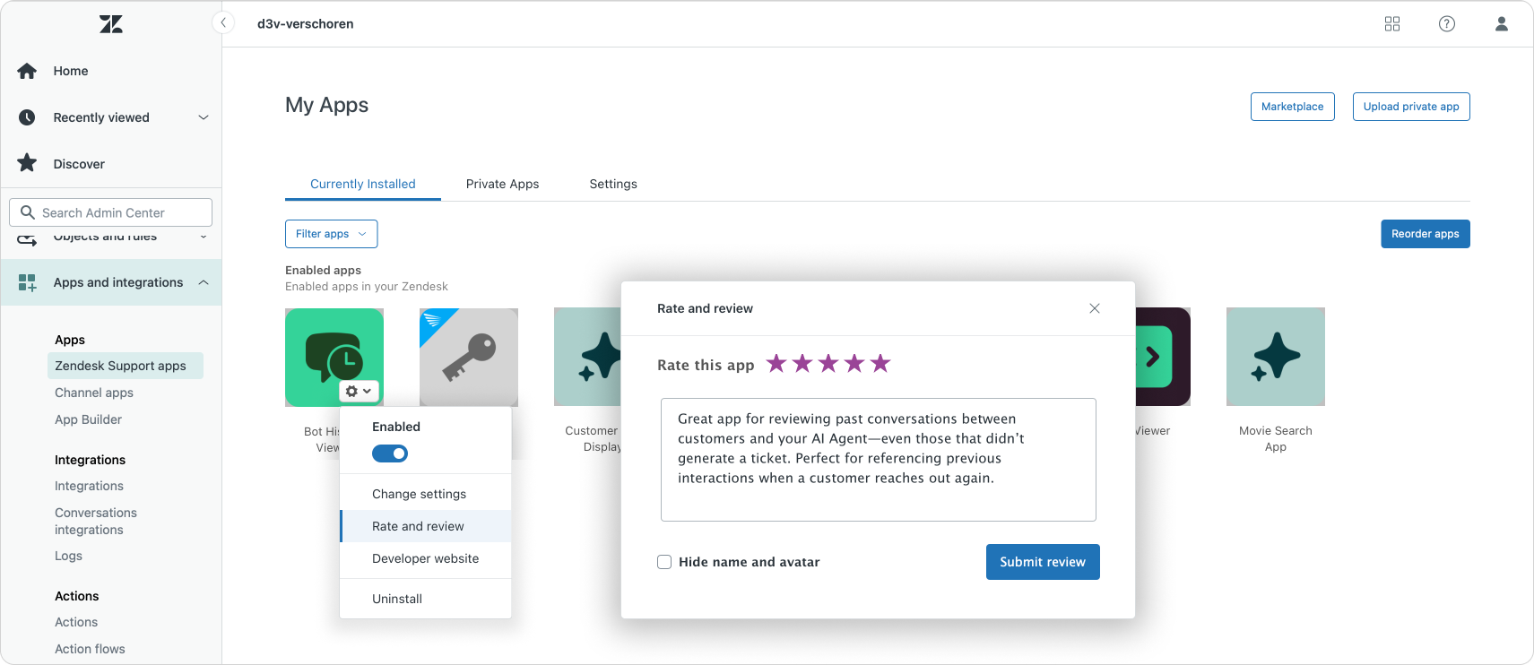The width and height of the screenshot is (1534, 665).
Task: Switch to Currently Installed tab
Action: (363, 184)
